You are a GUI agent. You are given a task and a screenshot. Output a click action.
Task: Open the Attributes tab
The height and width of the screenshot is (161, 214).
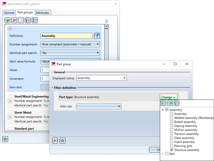pos(42,13)
